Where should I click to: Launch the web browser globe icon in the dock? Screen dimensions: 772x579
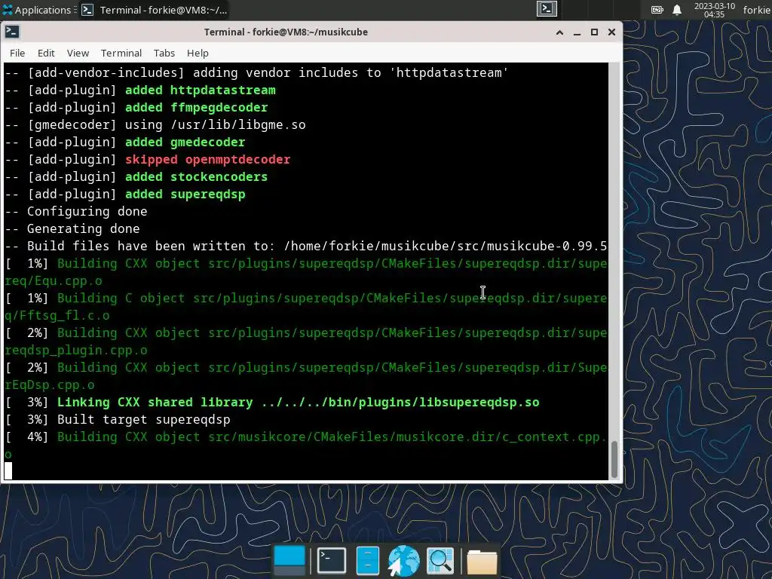(x=404, y=560)
